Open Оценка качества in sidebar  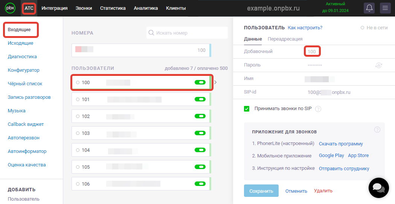tap(27, 165)
